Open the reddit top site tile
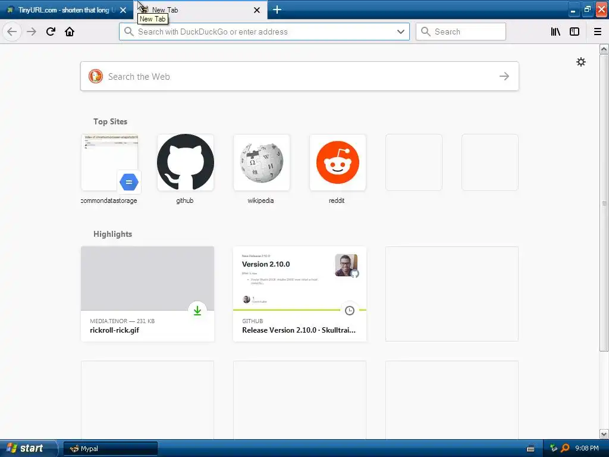609x457 pixels. [338, 162]
